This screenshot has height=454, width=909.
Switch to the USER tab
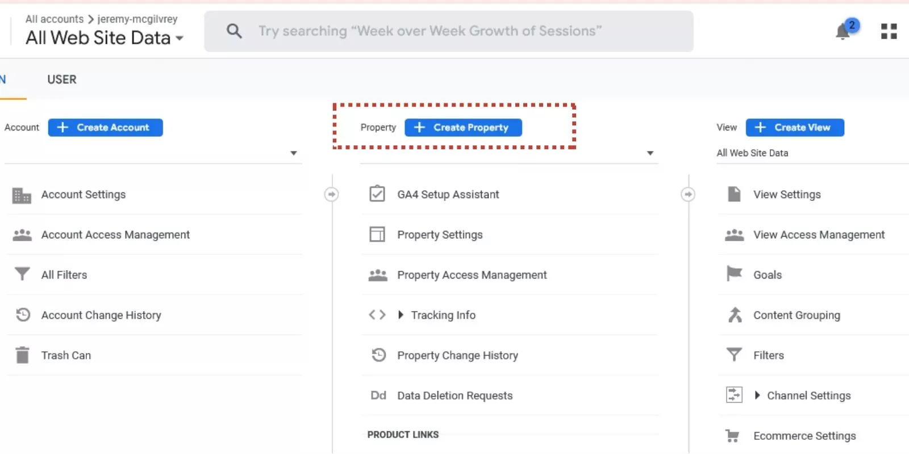click(x=61, y=79)
